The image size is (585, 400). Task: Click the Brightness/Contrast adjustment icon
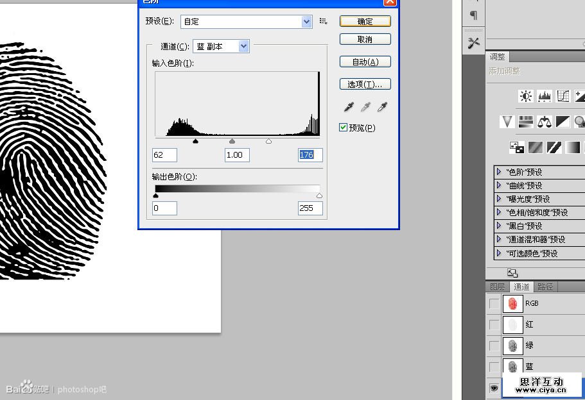coord(526,96)
